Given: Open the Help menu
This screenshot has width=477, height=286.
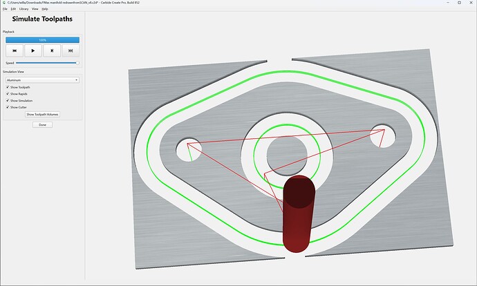Looking at the screenshot, I should (45, 9).
